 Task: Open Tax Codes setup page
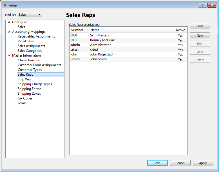(x=25, y=98)
